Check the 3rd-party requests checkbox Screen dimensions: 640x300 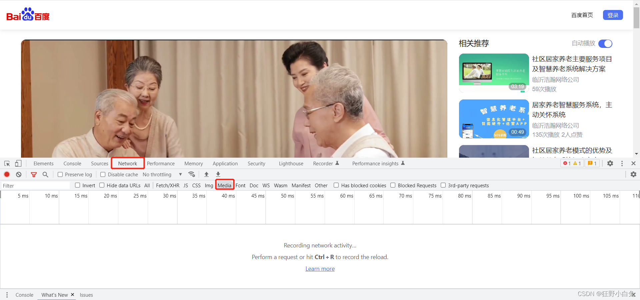click(x=443, y=185)
